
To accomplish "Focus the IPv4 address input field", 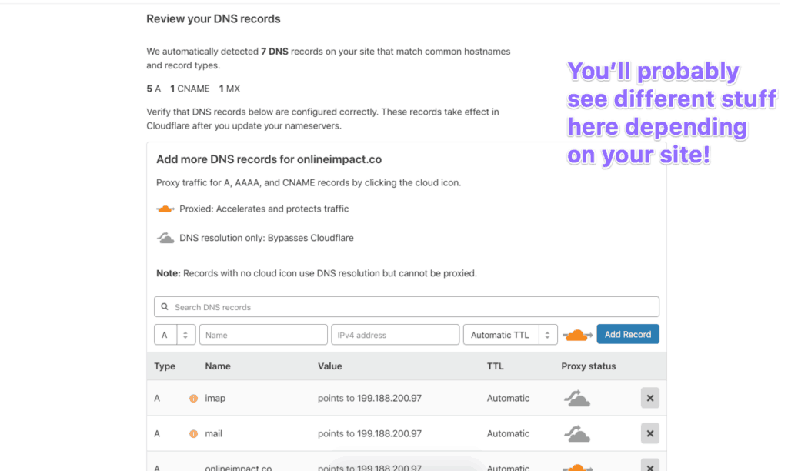I will [x=395, y=335].
